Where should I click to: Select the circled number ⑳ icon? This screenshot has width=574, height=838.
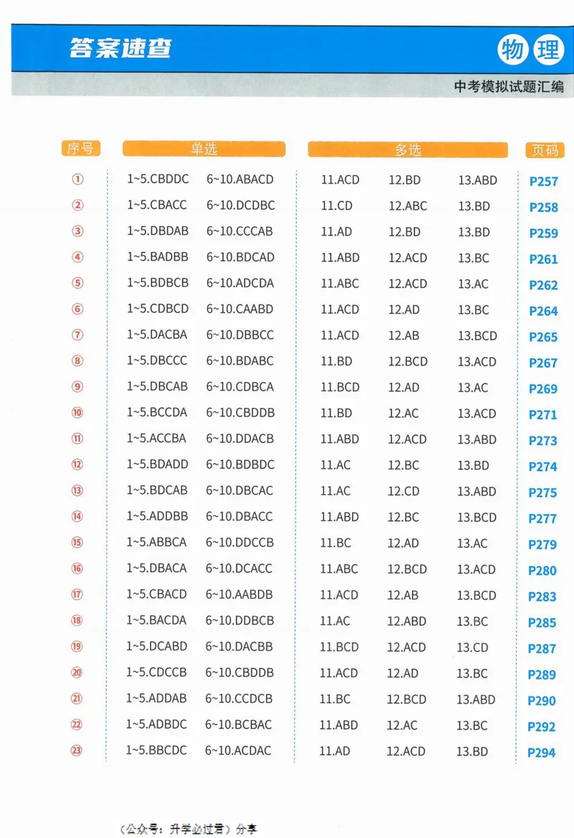77,673
